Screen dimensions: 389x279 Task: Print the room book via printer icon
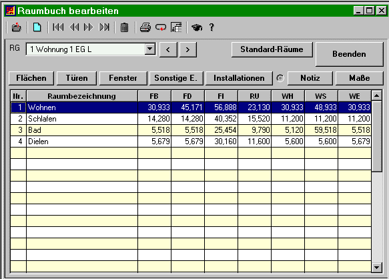point(145,27)
